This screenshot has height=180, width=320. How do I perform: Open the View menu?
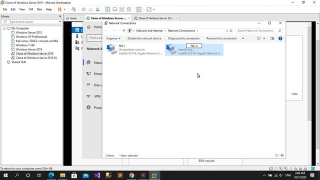tap(22, 9)
